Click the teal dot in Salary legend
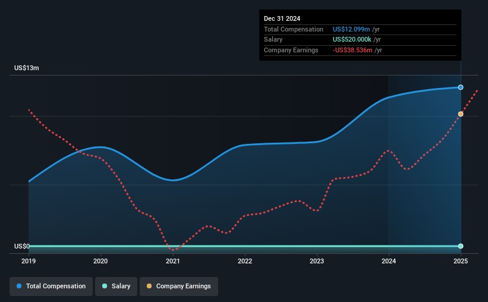Screen dimensions: 488x302 coord(105,287)
